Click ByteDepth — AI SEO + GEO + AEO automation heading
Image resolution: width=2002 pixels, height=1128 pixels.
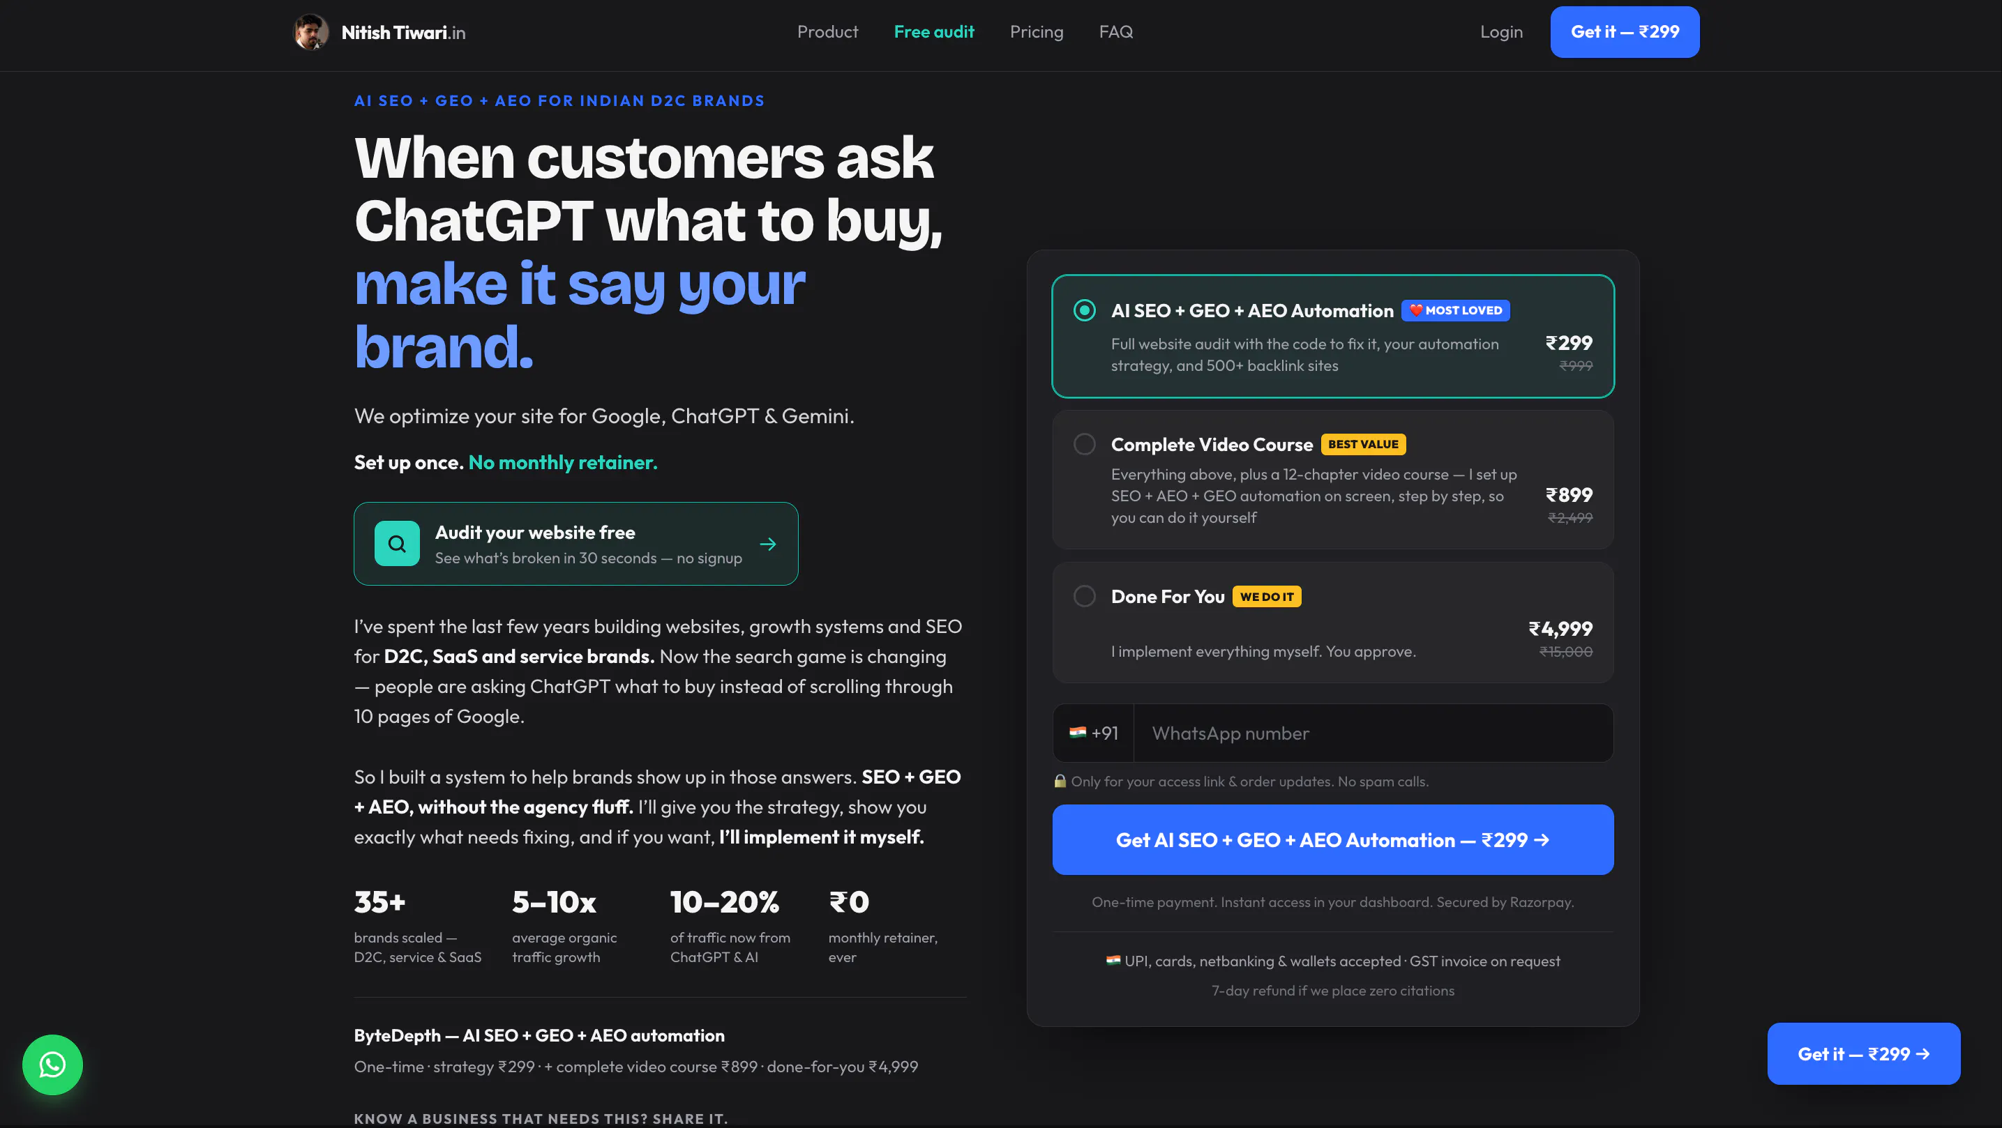(x=539, y=1035)
